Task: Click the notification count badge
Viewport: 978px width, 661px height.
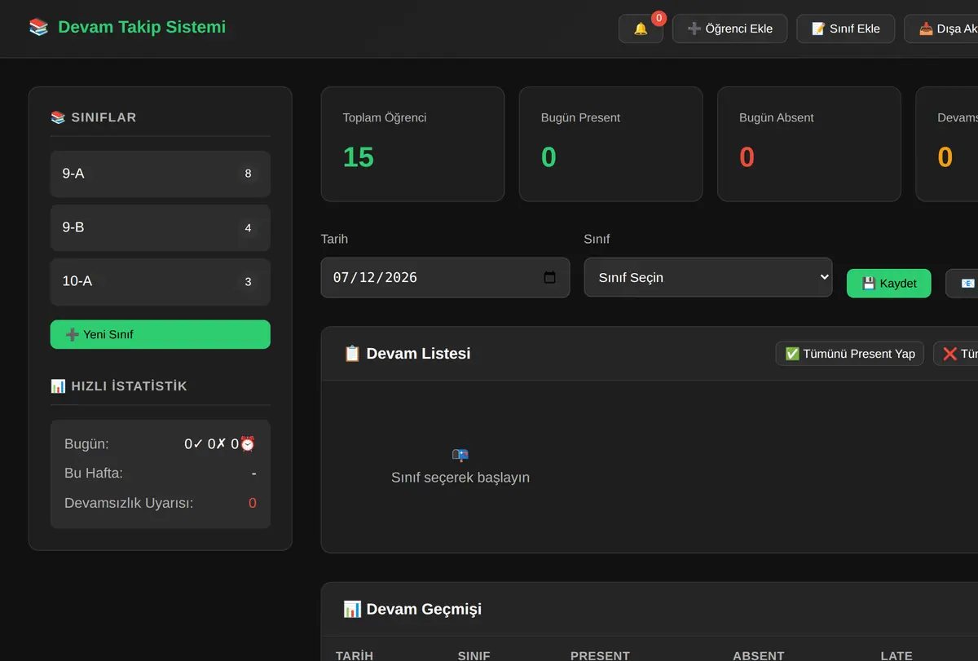Action: [x=659, y=18]
